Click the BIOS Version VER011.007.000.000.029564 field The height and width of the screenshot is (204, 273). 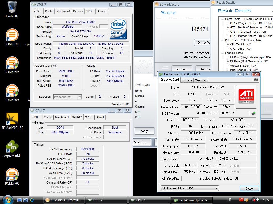215,113
